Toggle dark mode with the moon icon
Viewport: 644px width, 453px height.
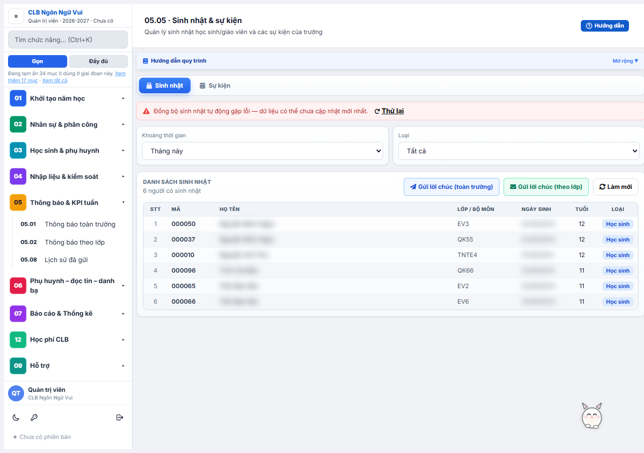click(16, 417)
